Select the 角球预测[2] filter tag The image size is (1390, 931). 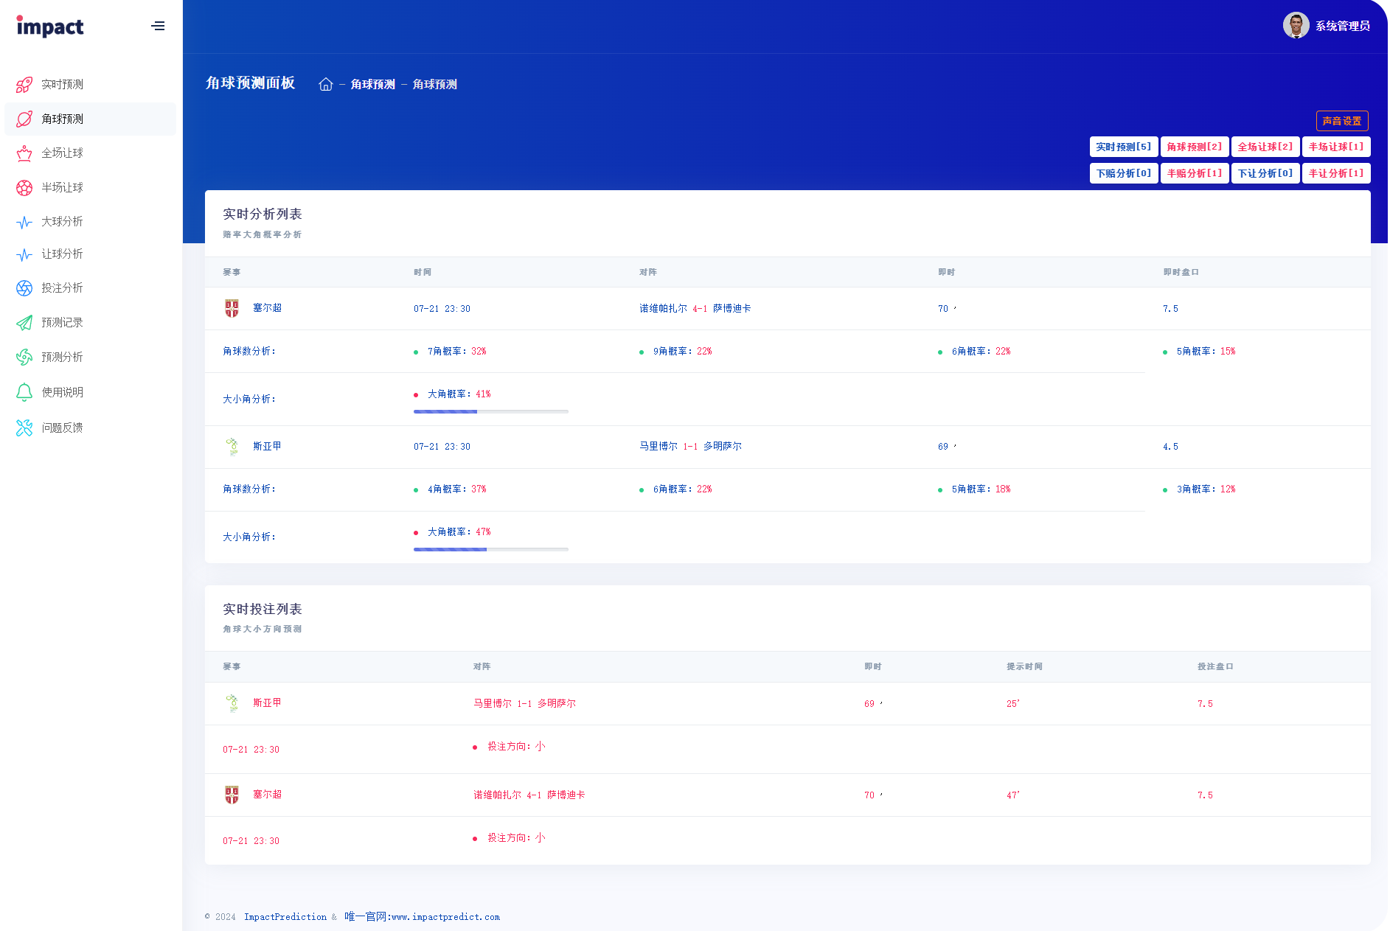(x=1194, y=147)
